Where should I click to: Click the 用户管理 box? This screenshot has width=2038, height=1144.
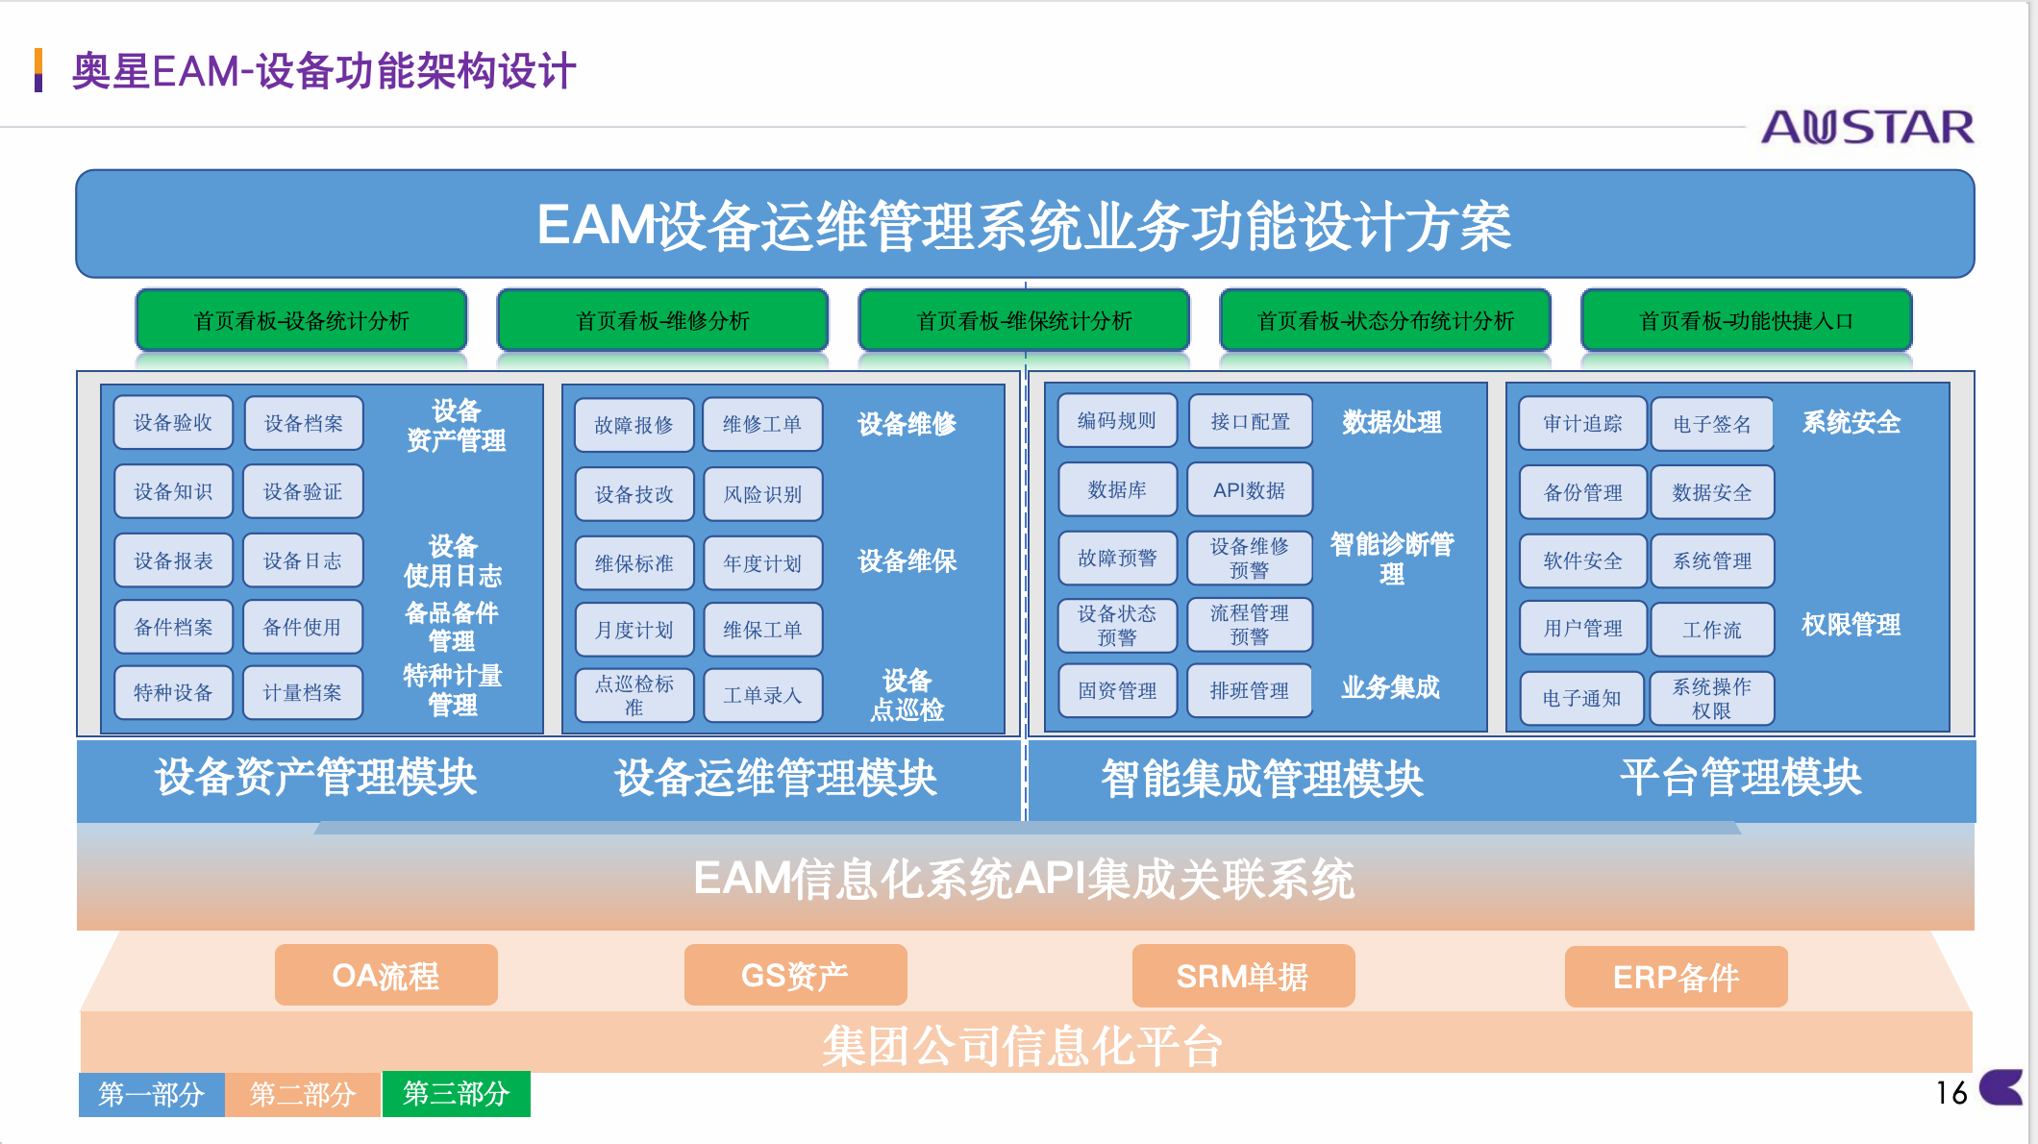pos(1582,629)
